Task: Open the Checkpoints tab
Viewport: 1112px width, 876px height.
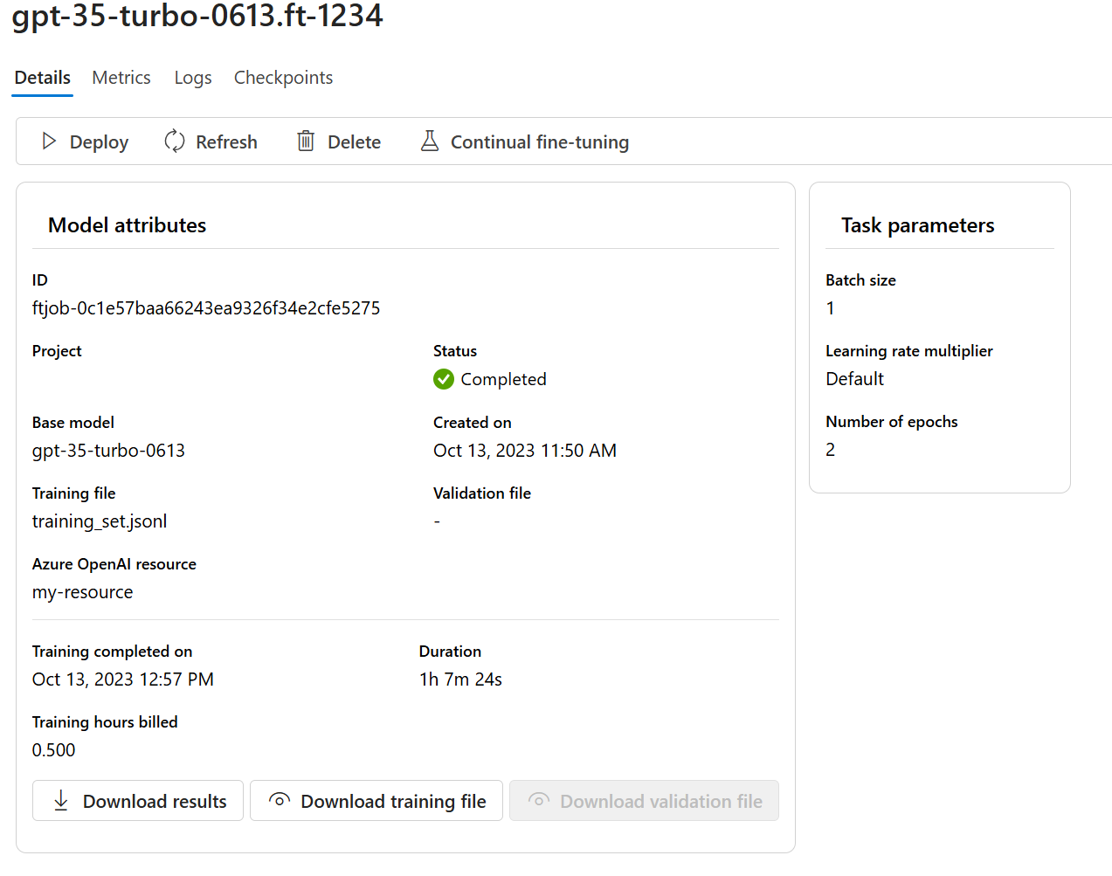Action: (283, 78)
